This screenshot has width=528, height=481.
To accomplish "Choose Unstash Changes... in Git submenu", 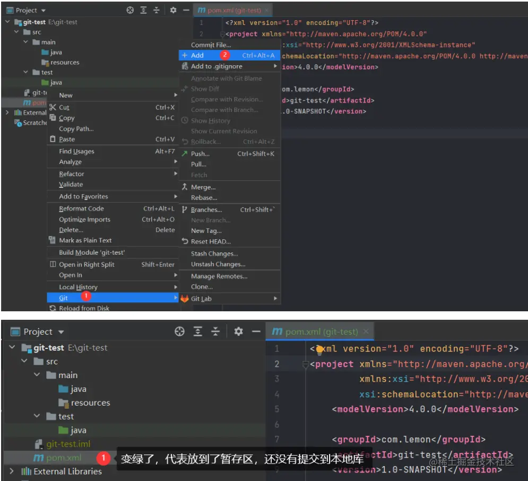I will pyautogui.click(x=230, y=264).
